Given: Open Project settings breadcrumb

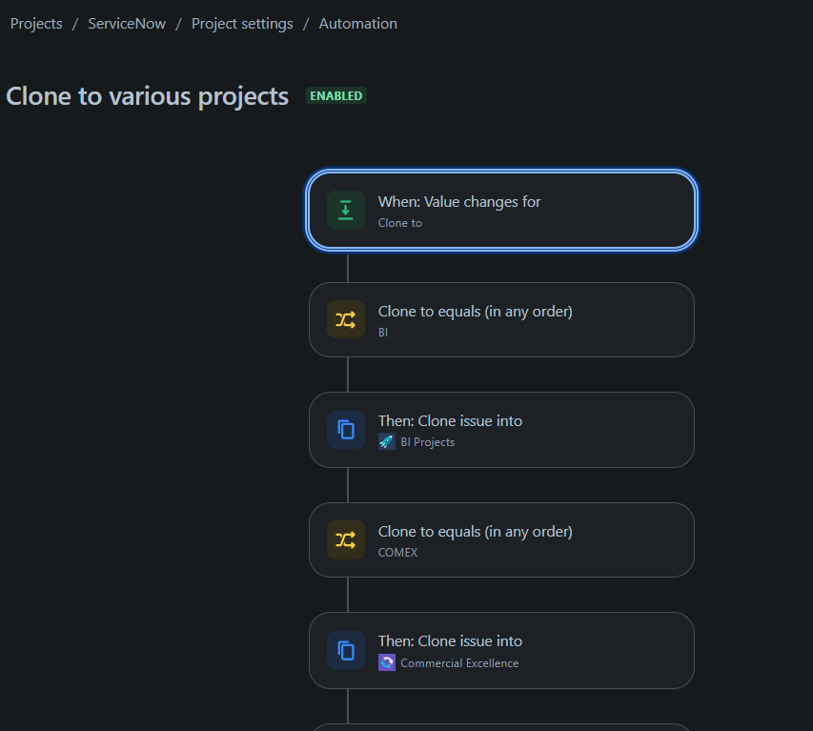Looking at the screenshot, I should pyautogui.click(x=242, y=24).
